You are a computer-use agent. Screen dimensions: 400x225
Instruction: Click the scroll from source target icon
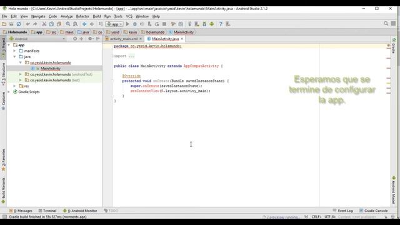(75, 39)
